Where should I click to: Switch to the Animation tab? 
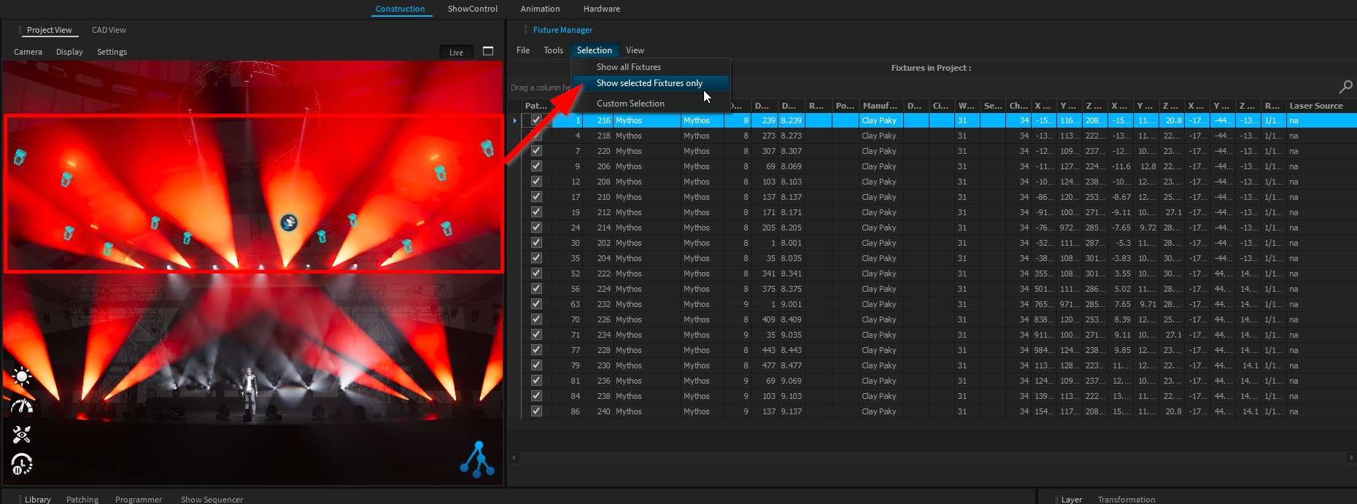(x=540, y=9)
